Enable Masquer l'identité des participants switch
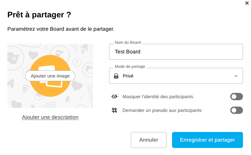Image resolution: width=251 pixels, height=155 pixels. click(x=236, y=97)
